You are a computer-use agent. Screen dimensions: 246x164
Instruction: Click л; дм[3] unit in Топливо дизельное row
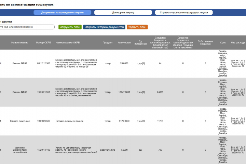pyautogui.click(x=140, y=121)
